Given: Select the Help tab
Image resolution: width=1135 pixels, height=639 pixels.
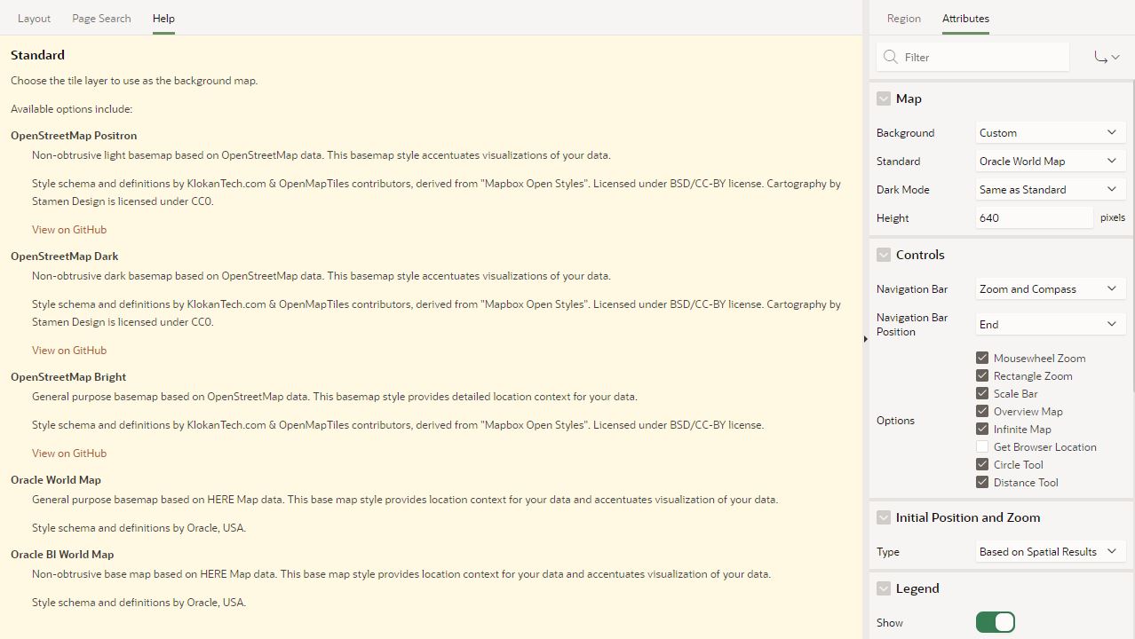Looking at the screenshot, I should tap(163, 18).
